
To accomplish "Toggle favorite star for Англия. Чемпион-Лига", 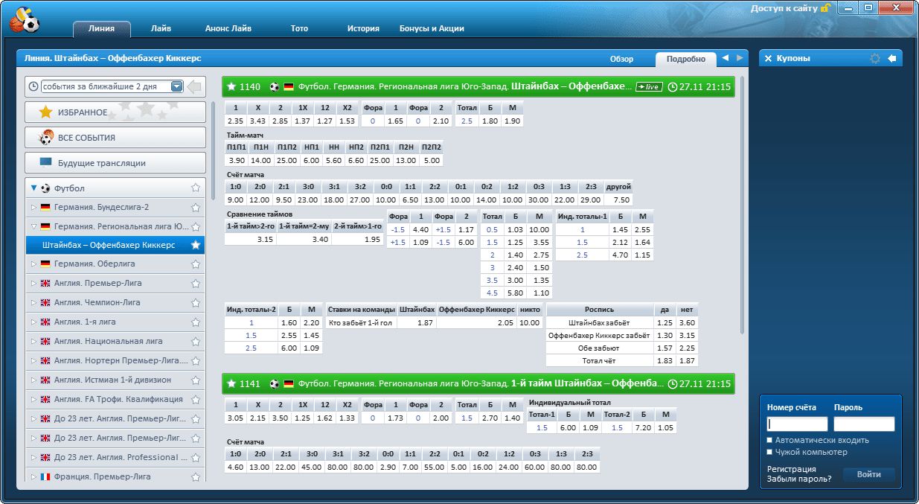I will [x=196, y=303].
